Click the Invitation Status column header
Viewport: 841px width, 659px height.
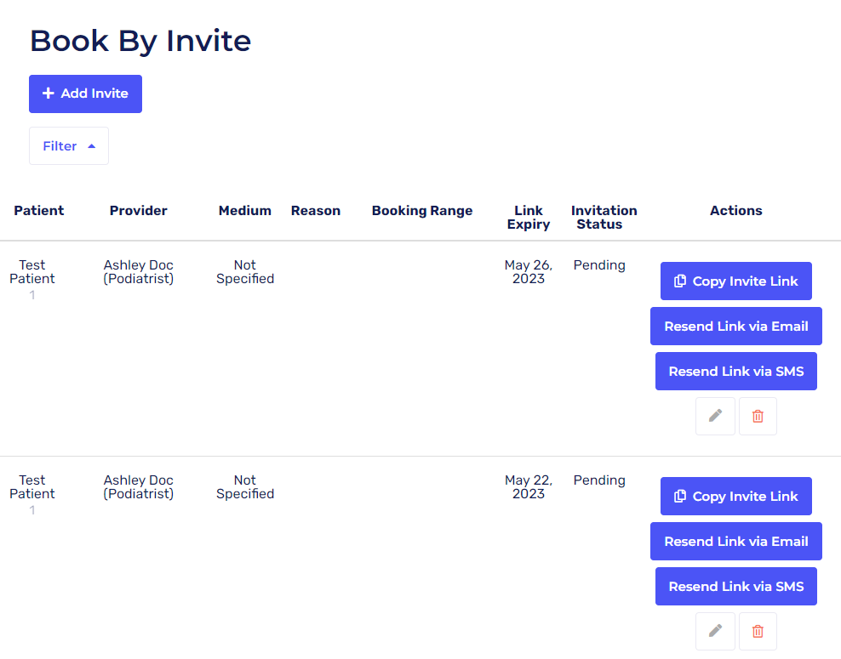(604, 218)
